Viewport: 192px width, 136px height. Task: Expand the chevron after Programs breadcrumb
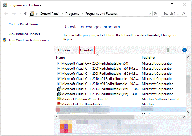coord(82,14)
